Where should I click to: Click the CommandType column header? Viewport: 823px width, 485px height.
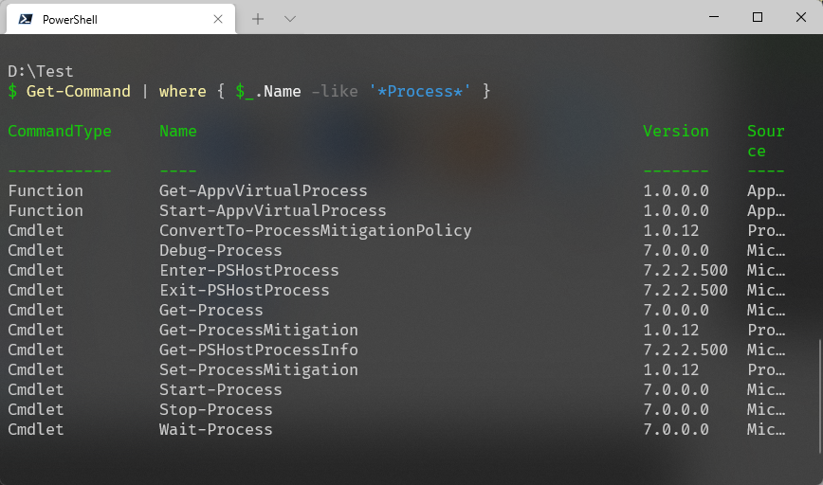(60, 131)
